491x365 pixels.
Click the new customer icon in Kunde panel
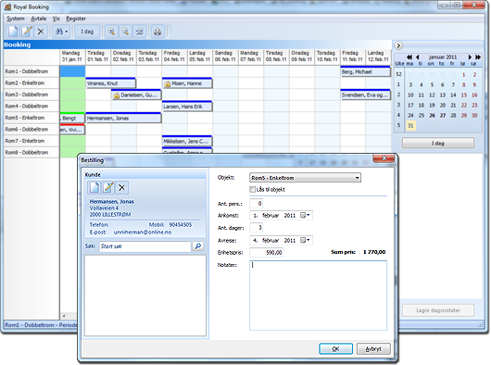(x=94, y=187)
